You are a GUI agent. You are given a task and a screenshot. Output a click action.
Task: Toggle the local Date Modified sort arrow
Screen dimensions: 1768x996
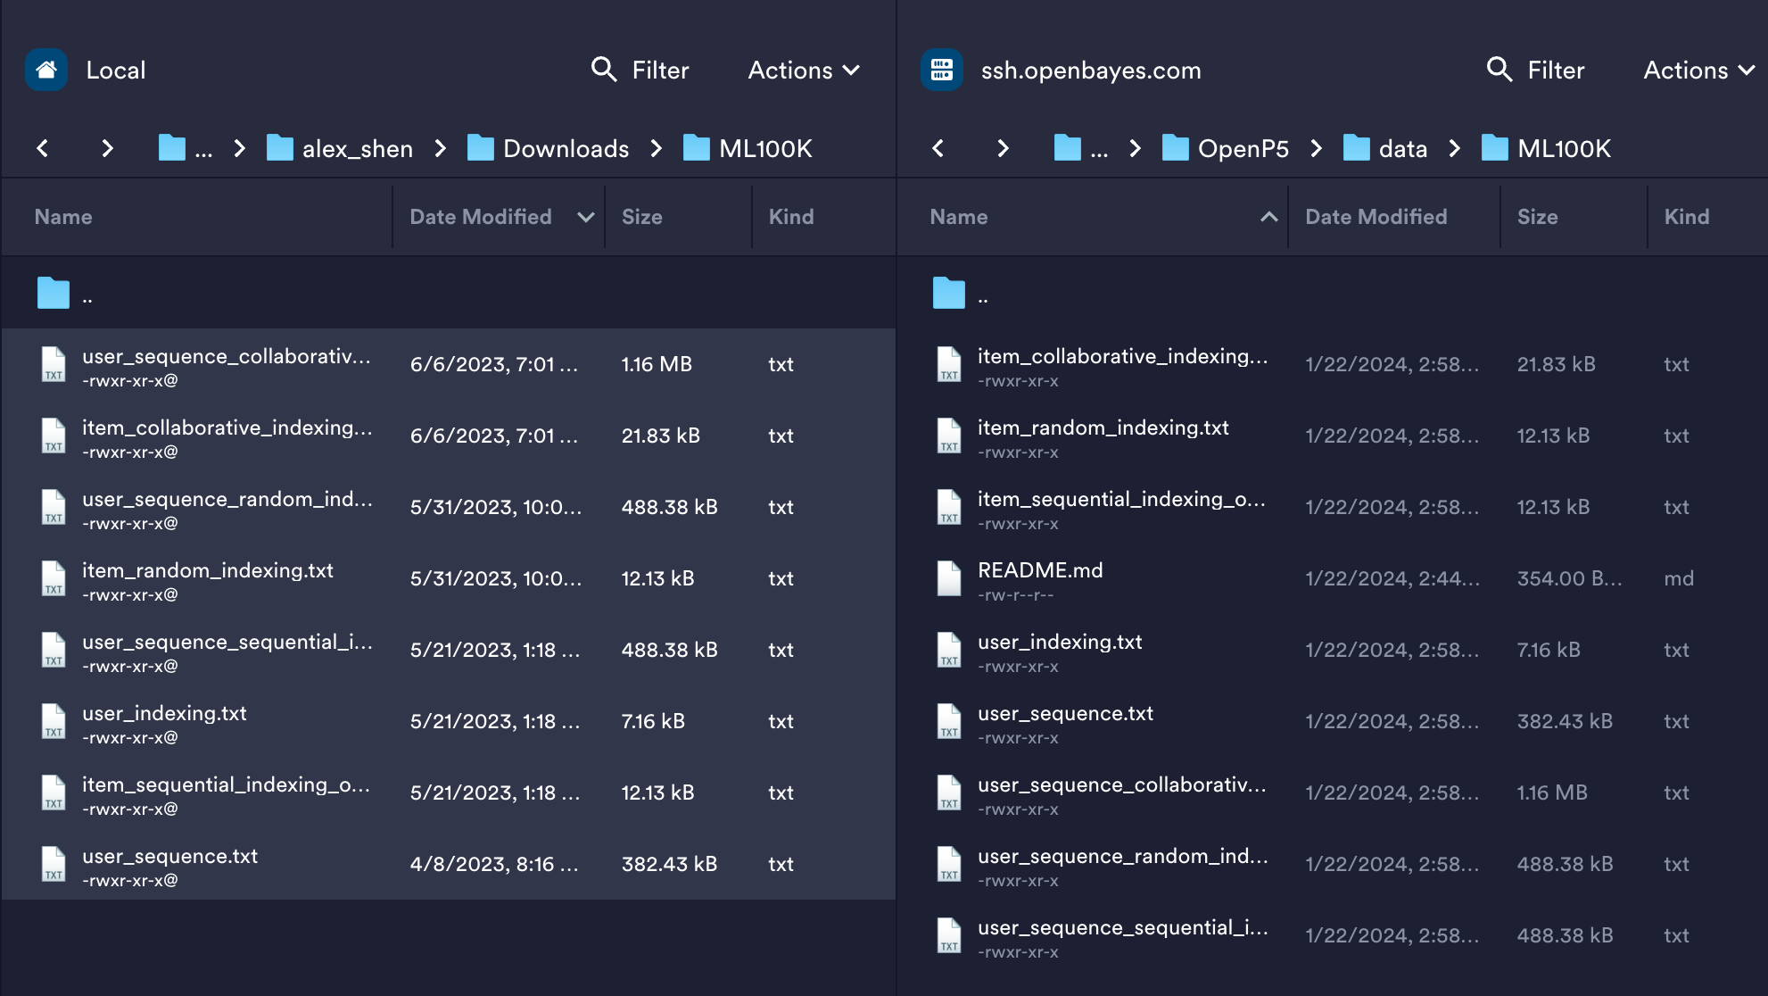[x=585, y=217]
